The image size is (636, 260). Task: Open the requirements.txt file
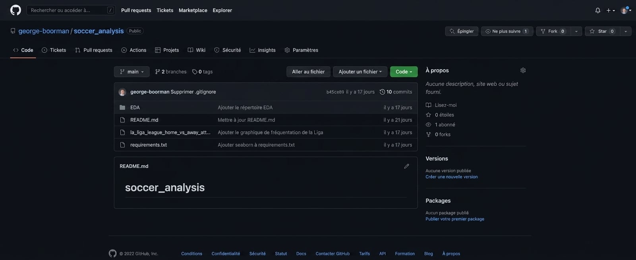[149, 145]
